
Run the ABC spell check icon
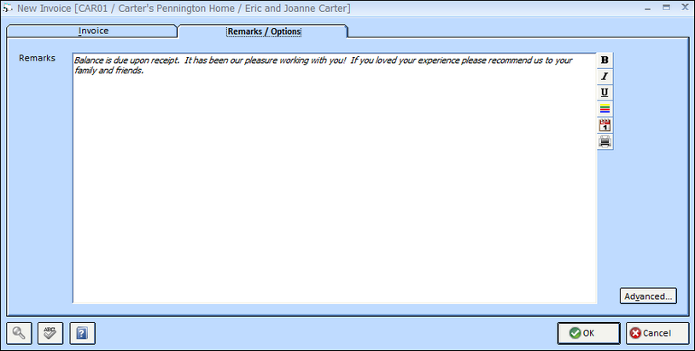click(x=50, y=333)
